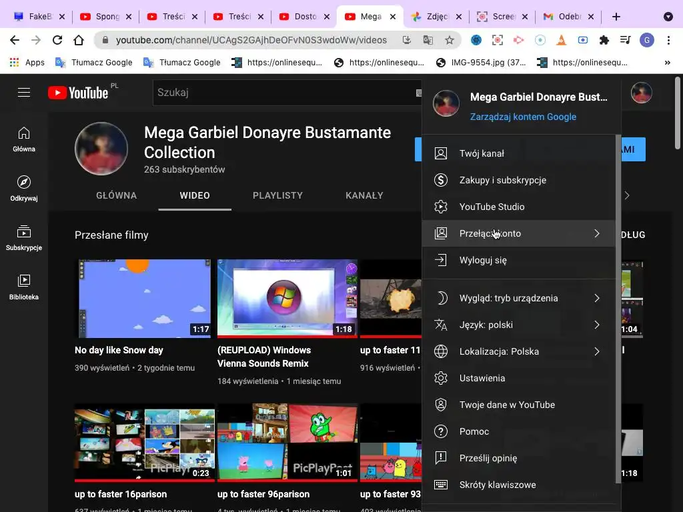Click the browser address bar URL
The height and width of the screenshot is (512, 683).
[251, 40]
